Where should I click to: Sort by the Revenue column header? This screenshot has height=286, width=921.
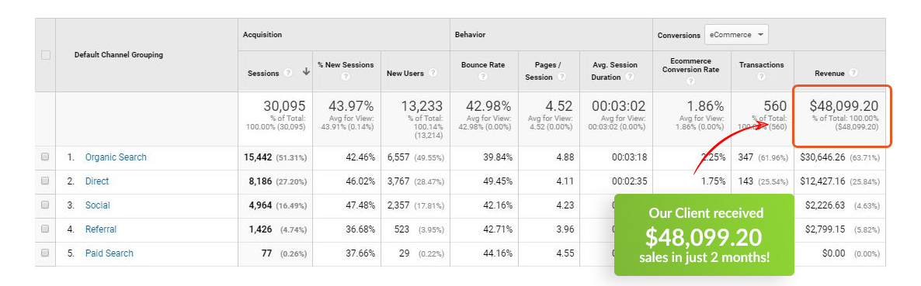[829, 74]
